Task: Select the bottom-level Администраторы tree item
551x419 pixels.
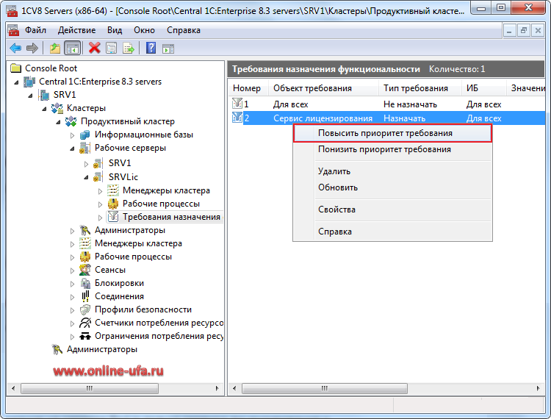Action: [x=102, y=349]
